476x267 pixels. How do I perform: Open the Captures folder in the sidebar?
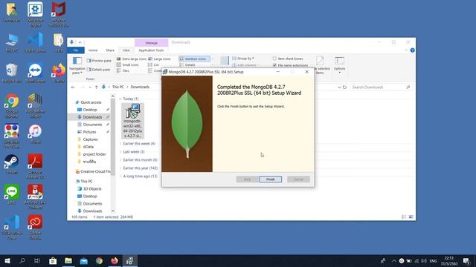[90, 139]
